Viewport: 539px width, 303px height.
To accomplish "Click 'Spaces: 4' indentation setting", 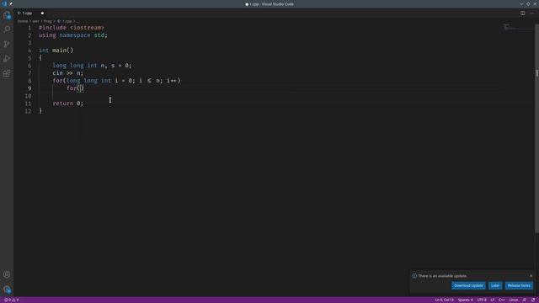I will pos(465,300).
